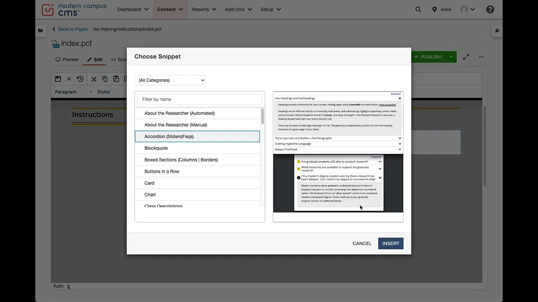Open the Content menu
This screenshot has height=302, width=538.
(x=170, y=9)
